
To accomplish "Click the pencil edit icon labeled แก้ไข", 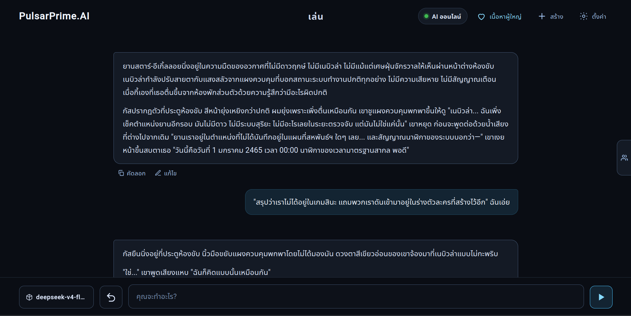I will tap(158, 173).
